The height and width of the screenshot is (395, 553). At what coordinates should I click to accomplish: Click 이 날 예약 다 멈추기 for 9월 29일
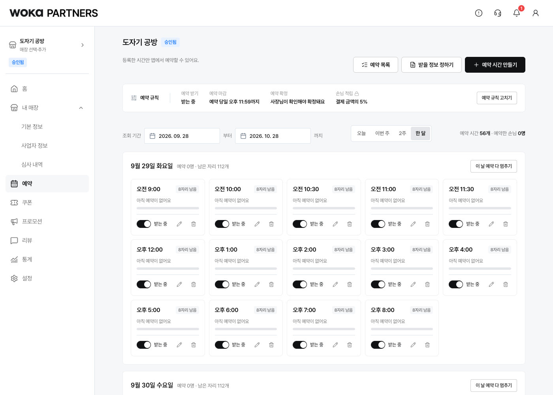(494, 166)
